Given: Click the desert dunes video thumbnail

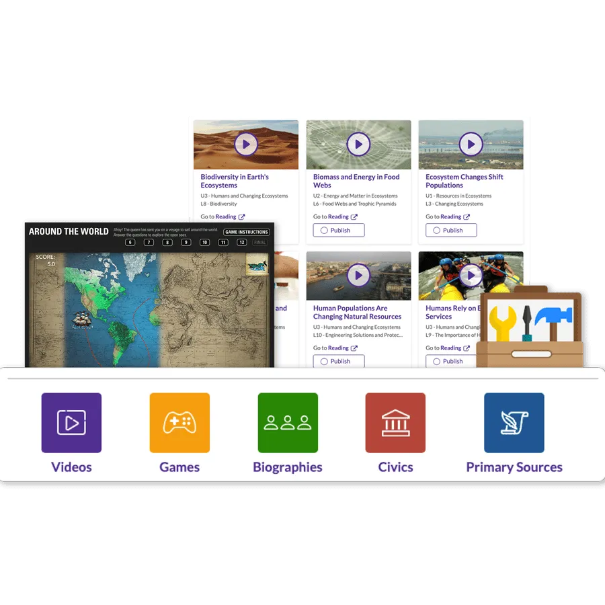Looking at the screenshot, I should pyautogui.click(x=246, y=145).
